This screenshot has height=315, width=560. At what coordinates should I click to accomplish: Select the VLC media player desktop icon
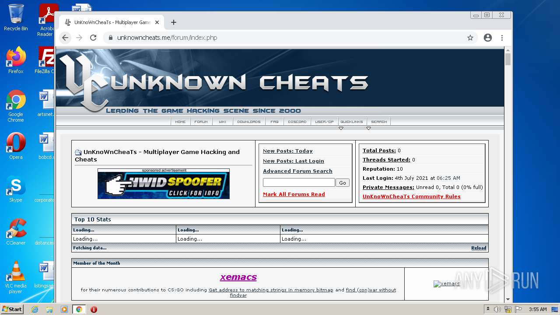click(16, 277)
